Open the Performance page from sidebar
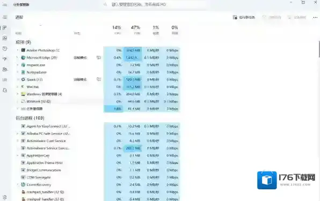This screenshot has height=201, width=320. coord(5,38)
